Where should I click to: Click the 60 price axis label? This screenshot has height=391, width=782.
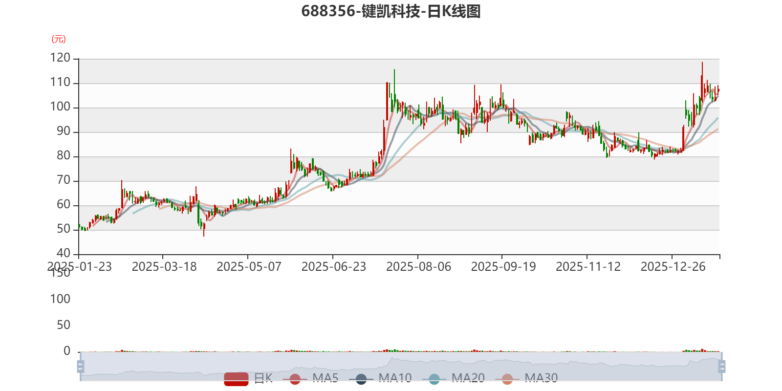pyautogui.click(x=64, y=205)
